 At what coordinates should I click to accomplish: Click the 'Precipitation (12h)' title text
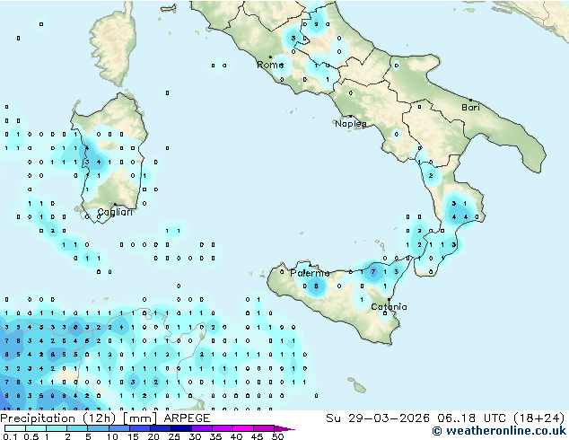tap(58, 418)
